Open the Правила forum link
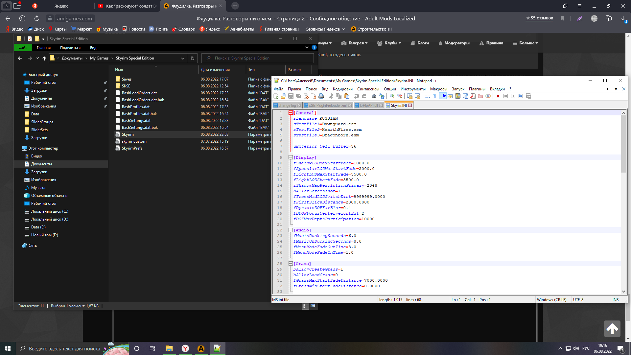The height and width of the screenshot is (355, 631). (494, 43)
